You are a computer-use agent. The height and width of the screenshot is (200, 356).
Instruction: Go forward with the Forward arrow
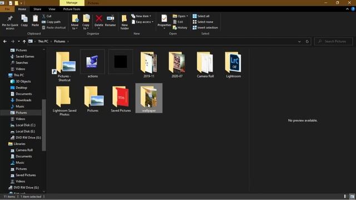click(12, 42)
